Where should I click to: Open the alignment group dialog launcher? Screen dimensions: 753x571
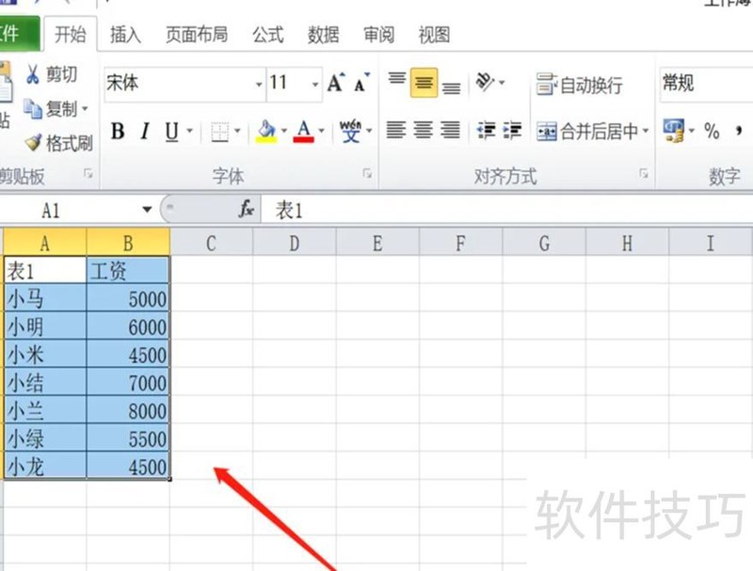pos(644,174)
